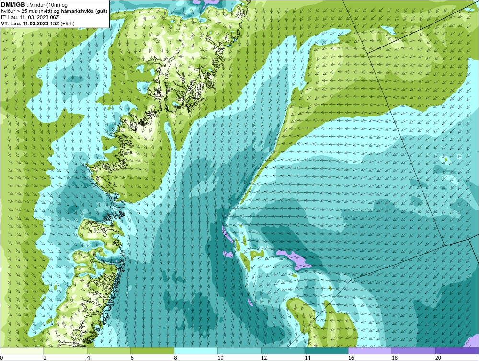
Task: Click the legend scale label '12'
Action: [264, 358]
